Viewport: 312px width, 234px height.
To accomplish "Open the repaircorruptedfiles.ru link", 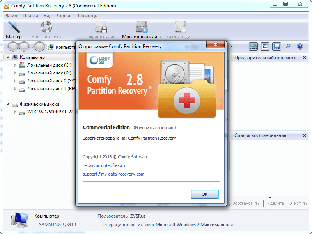I will pyautogui.click(x=104, y=165).
